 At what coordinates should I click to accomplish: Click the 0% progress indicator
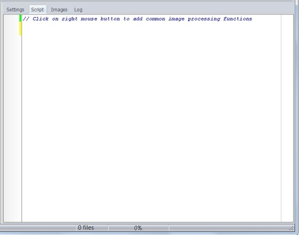point(138,228)
